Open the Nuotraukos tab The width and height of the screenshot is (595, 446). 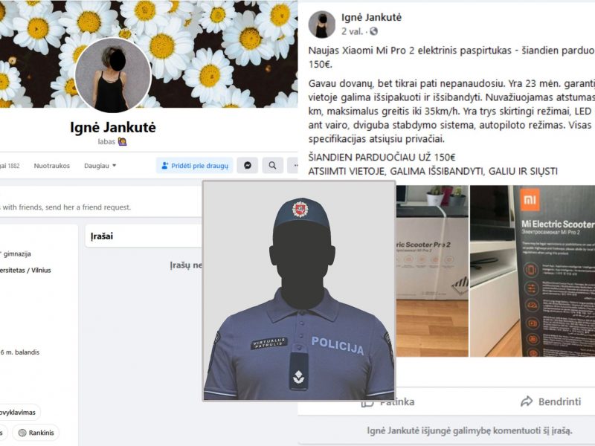pyautogui.click(x=51, y=166)
